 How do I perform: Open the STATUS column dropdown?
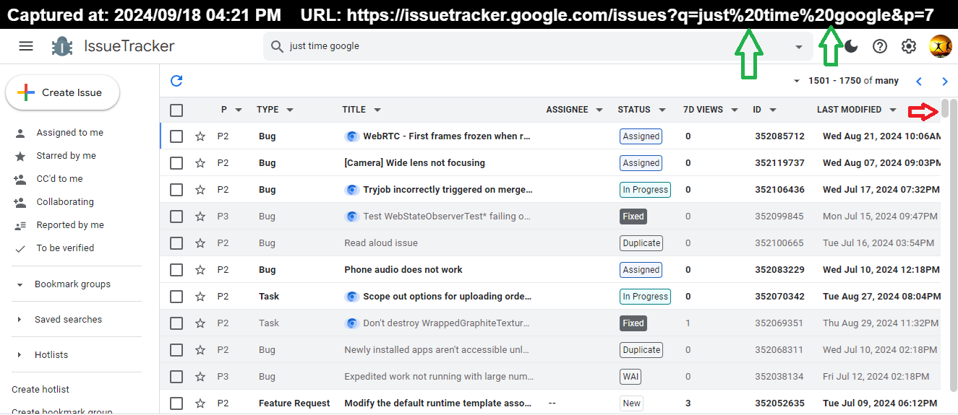662,110
